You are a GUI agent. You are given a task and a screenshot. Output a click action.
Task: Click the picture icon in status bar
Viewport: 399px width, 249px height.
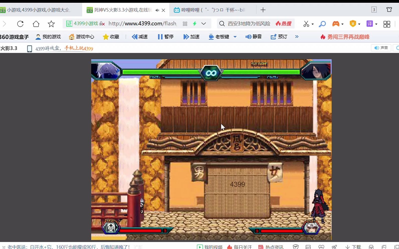tap(308, 247)
